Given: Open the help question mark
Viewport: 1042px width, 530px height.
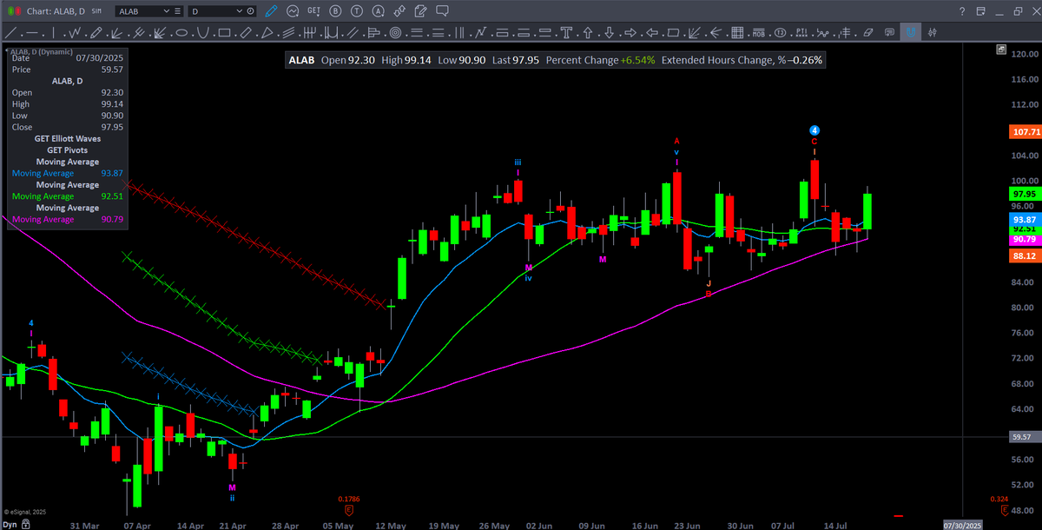Looking at the screenshot, I should click(x=962, y=11).
